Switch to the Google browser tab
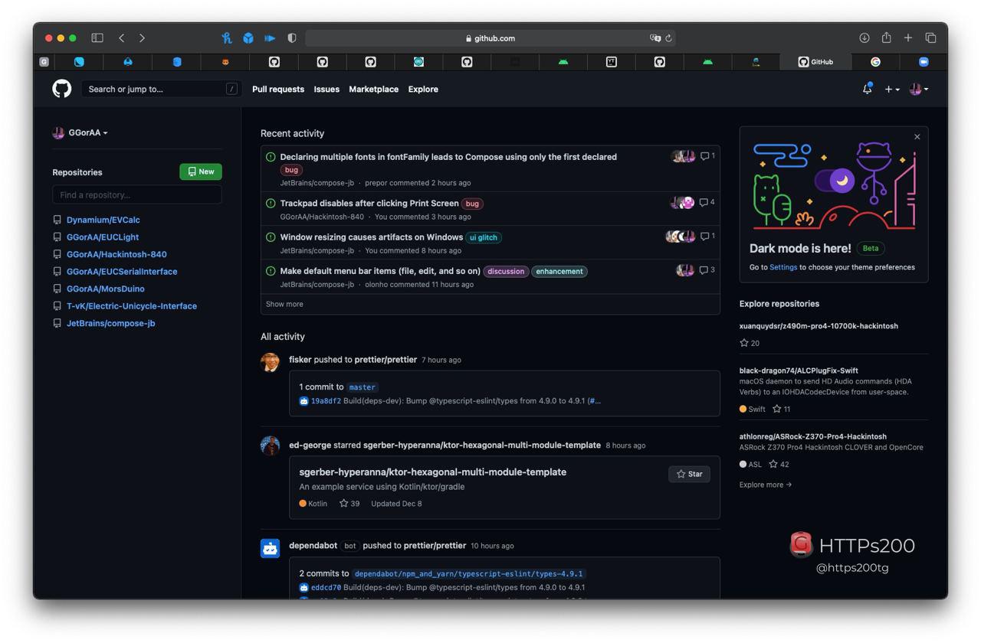 point(875,62)
